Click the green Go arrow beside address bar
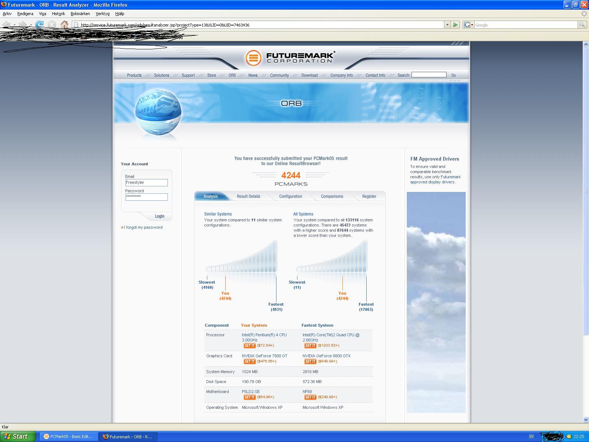589x442 pixels. pyautogui.click(x=455, y=25)
